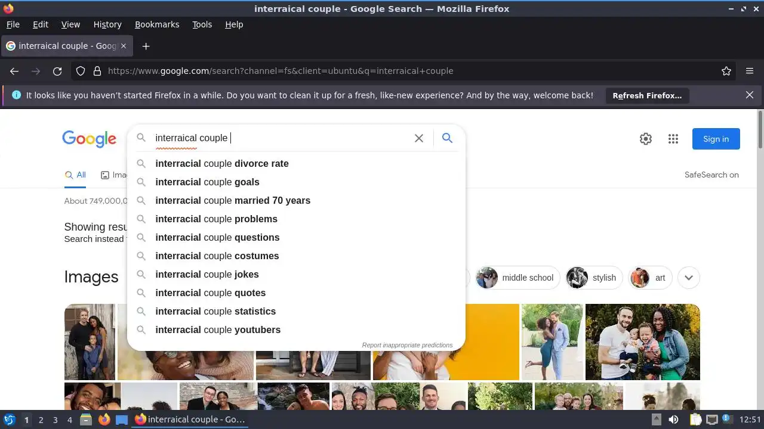
Task: Open the Edit menu
Action: tap(41, 24)
